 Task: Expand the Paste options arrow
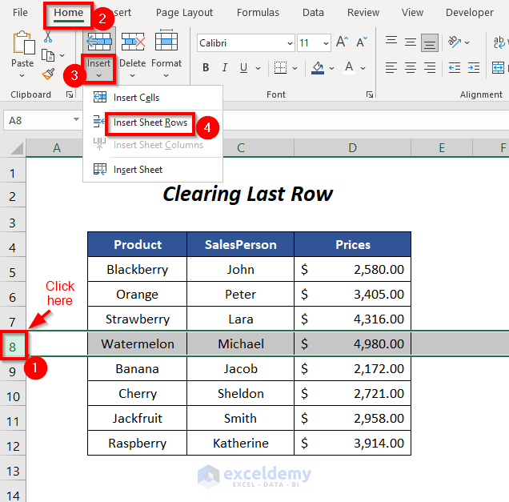click(22, 75)
